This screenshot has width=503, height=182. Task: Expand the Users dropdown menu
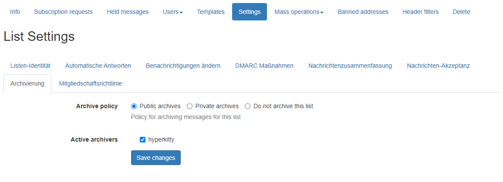pyautogui.click(x=172, y=12)
